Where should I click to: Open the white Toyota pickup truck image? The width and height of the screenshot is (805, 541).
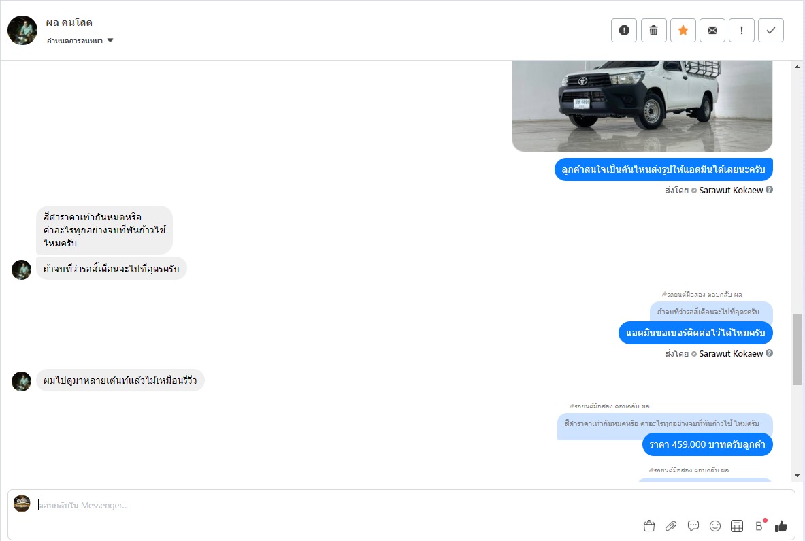(642, 105)
